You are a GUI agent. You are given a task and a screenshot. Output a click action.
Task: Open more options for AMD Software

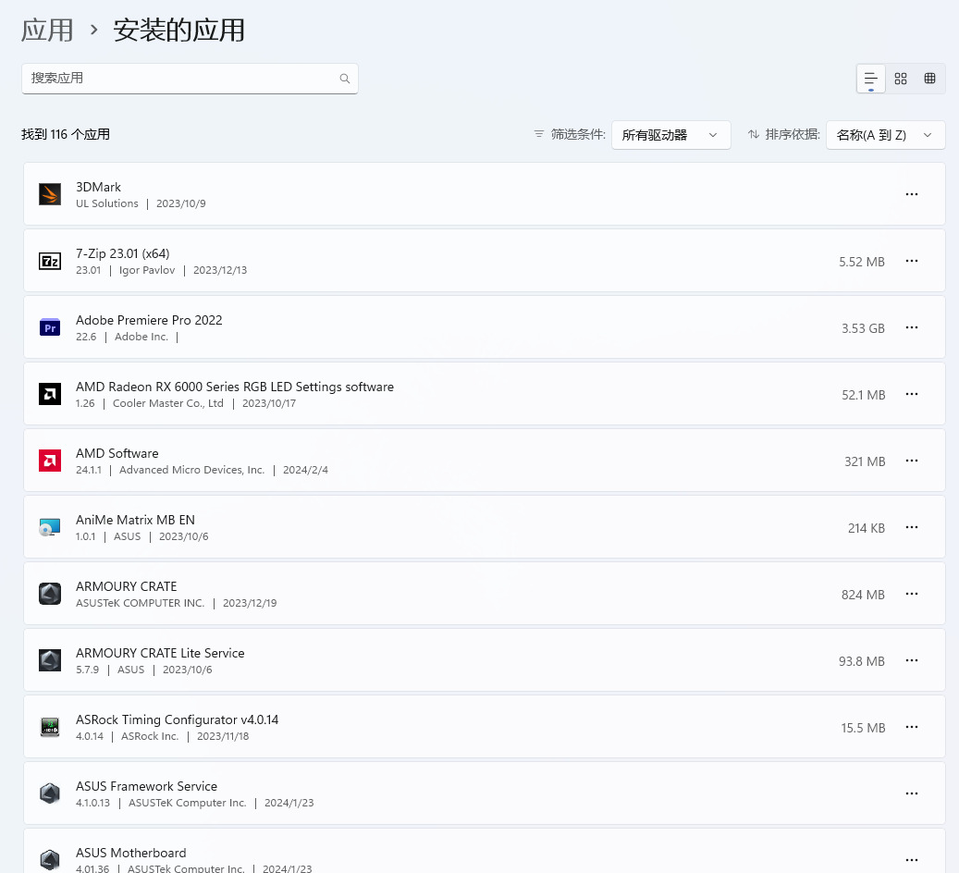912,461
